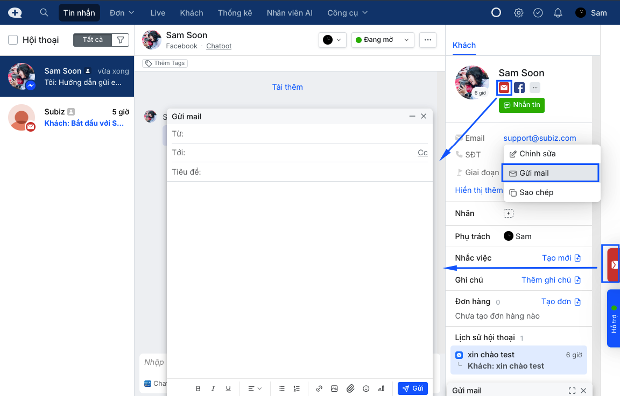Toggle the Hội thoại select-all checkbox

(13, 40)
